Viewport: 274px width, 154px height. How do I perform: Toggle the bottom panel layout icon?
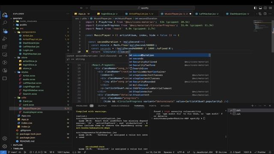[x=260, y=8]
